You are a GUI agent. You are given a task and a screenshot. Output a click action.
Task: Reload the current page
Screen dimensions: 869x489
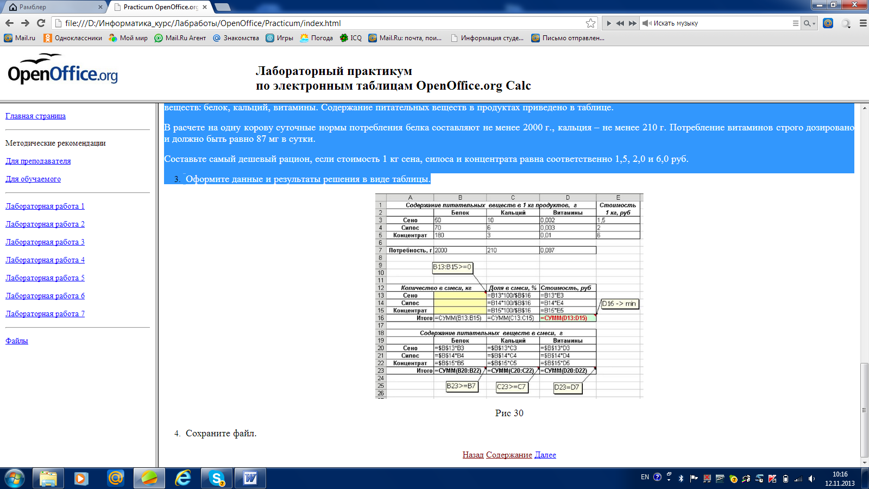[41, 23]
